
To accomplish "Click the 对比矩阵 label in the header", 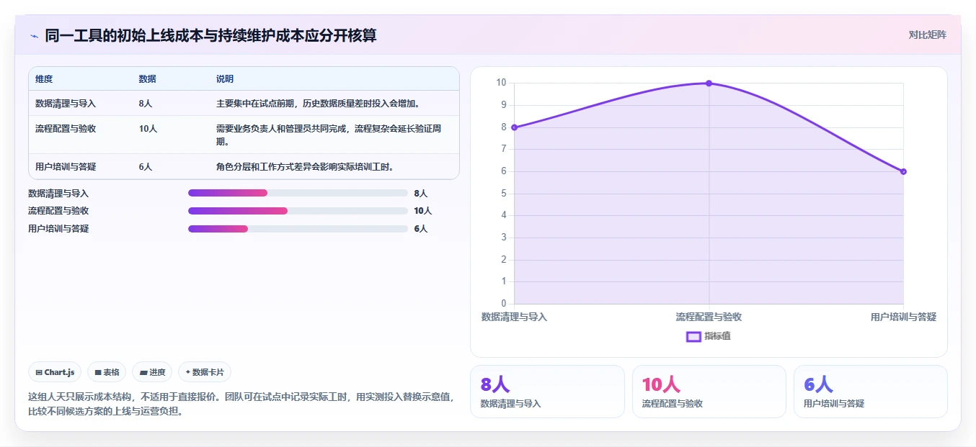I will point(928,35).
